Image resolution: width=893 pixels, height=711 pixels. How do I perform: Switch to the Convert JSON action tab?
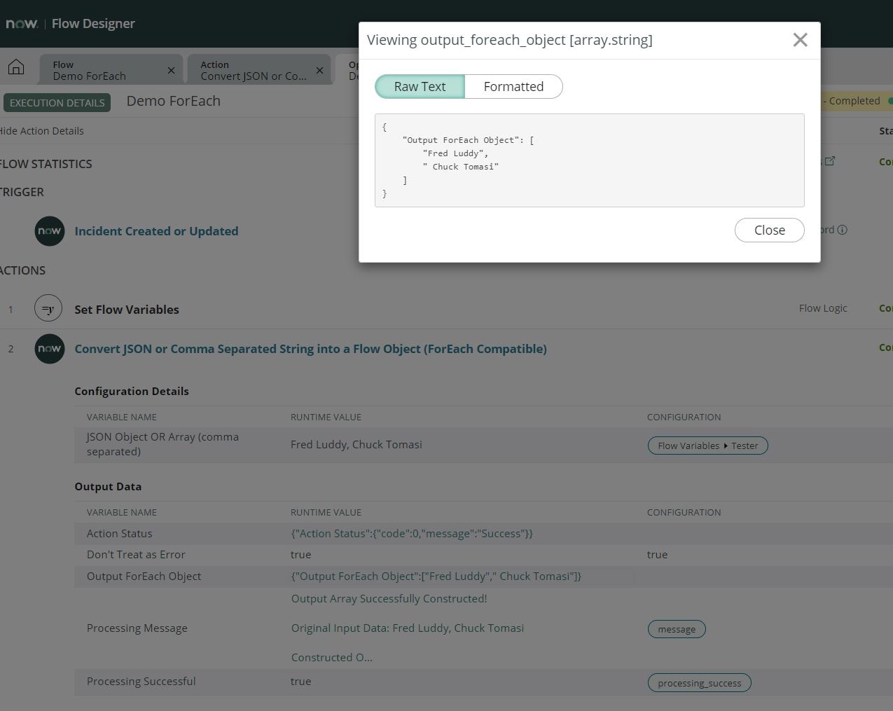click(253, 71)
